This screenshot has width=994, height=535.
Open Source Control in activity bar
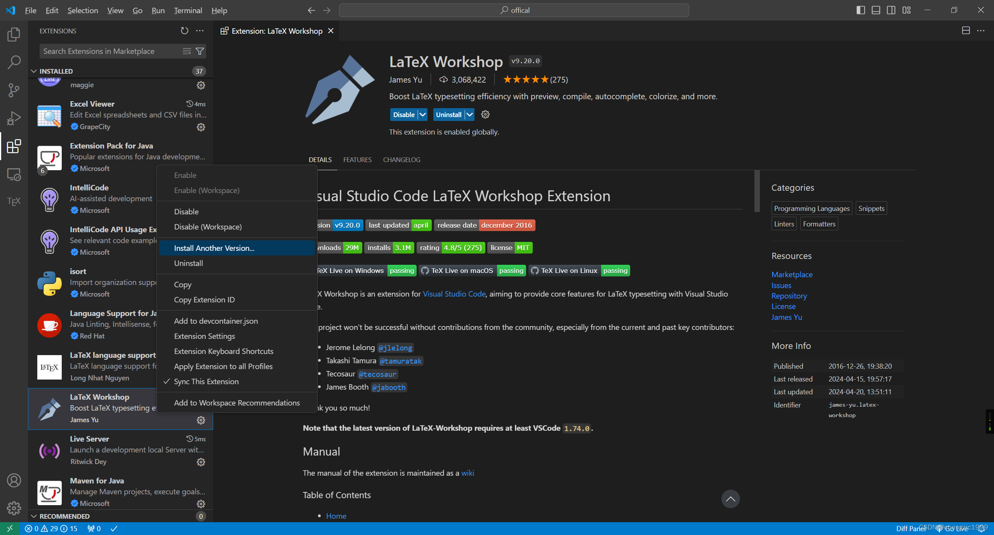[x=14, y=90]
